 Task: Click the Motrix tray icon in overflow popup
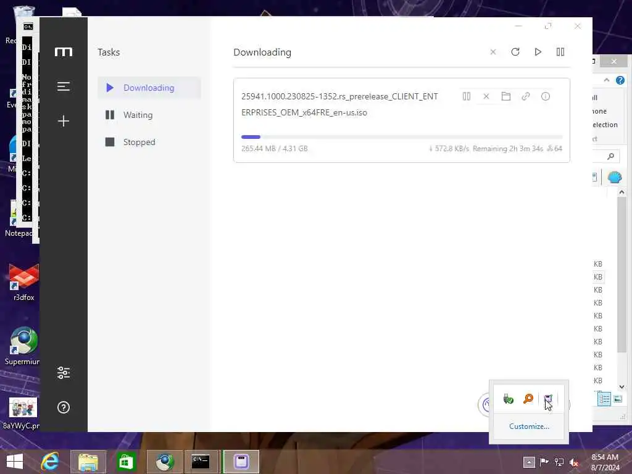click(x=548, y=399)
